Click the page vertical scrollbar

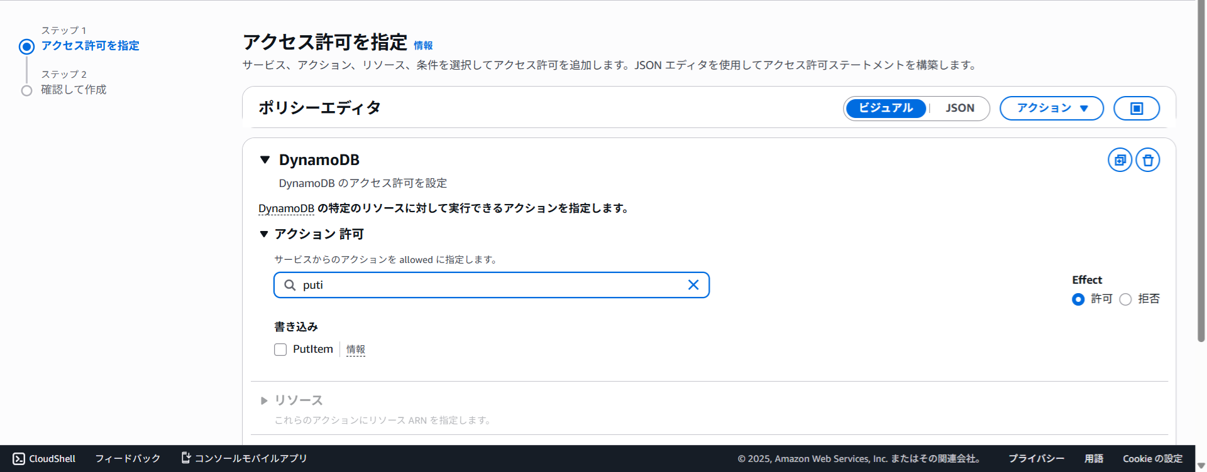[1201, 188]
